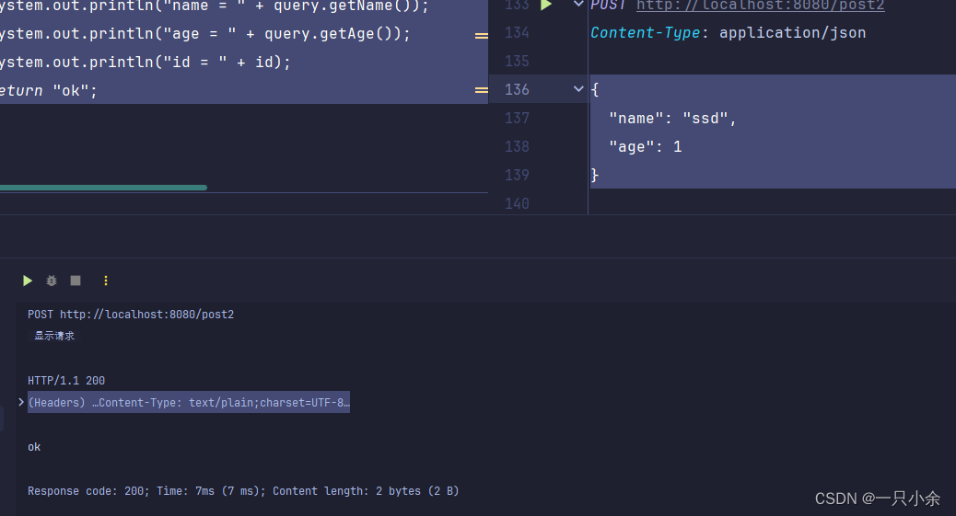Open the three-dot more options menu
The height and width of the screenshot is (516, 956).
106,281
